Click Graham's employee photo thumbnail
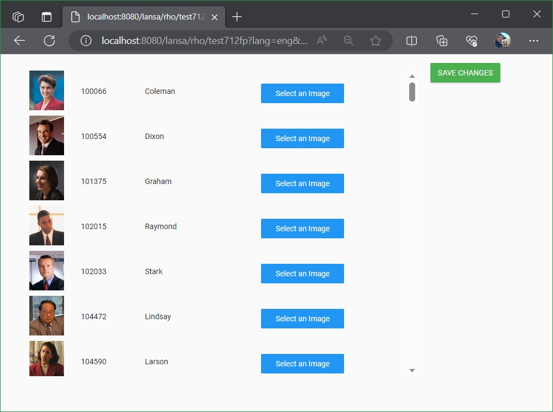 47,181
